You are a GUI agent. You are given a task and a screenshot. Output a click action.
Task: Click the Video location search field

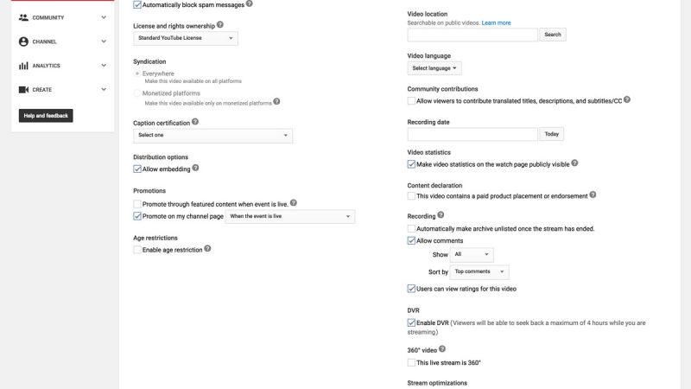coord(472,35)
